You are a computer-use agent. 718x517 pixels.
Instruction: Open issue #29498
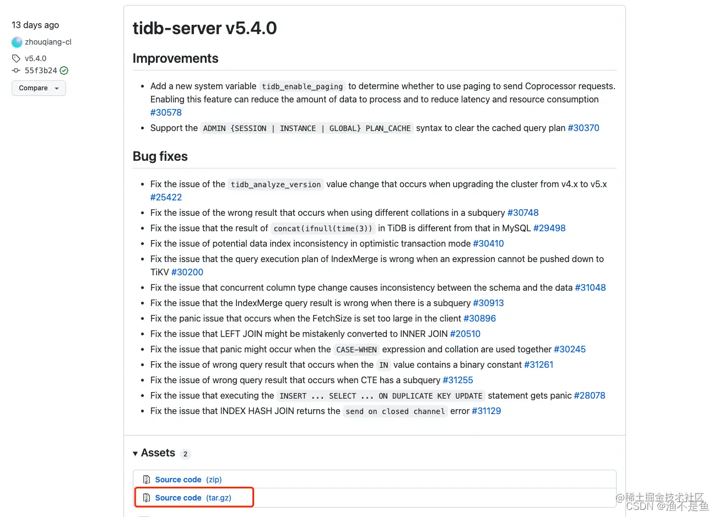(x=549, y=228)
